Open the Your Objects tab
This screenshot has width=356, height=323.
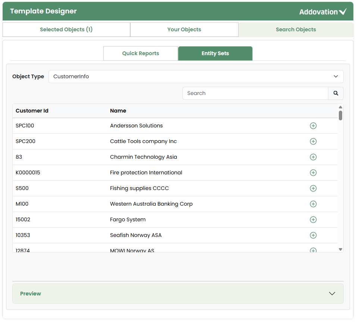(x=184, y=30)
